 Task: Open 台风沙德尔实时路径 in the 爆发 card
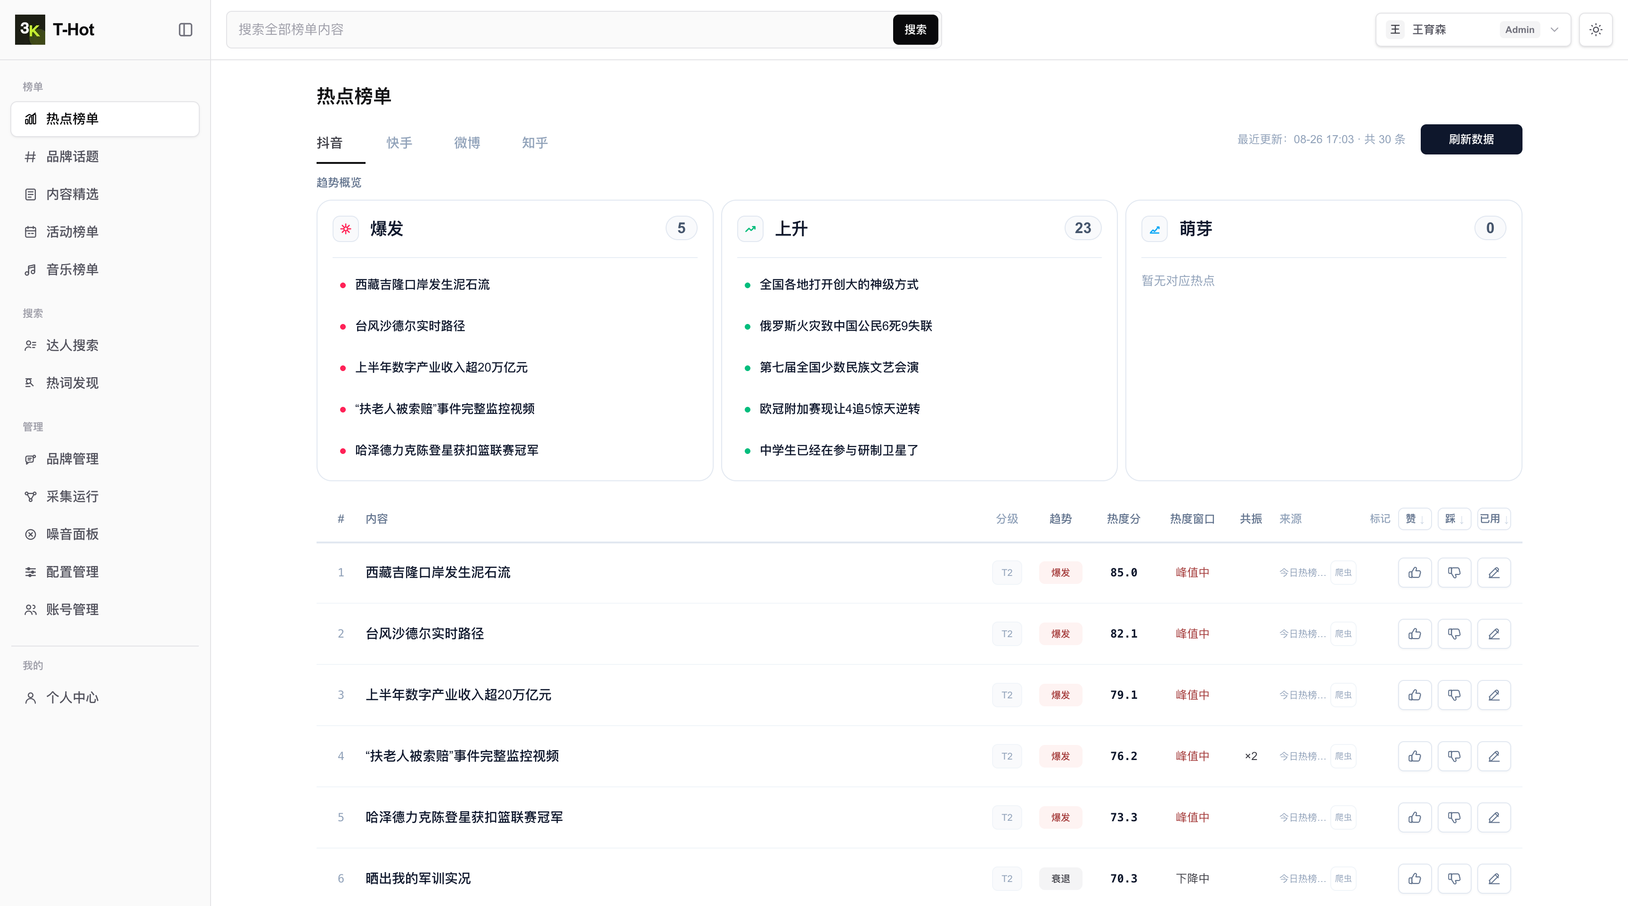click(410, 326)
